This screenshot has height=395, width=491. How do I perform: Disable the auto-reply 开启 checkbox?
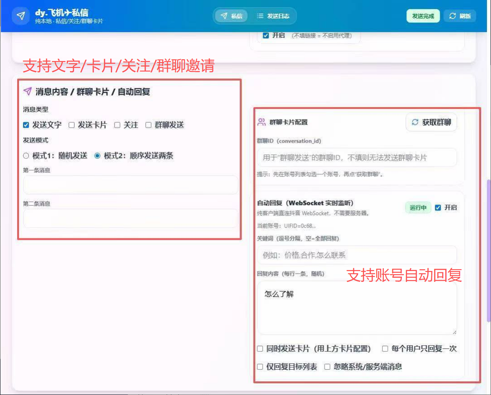click(x=438, y=208)
